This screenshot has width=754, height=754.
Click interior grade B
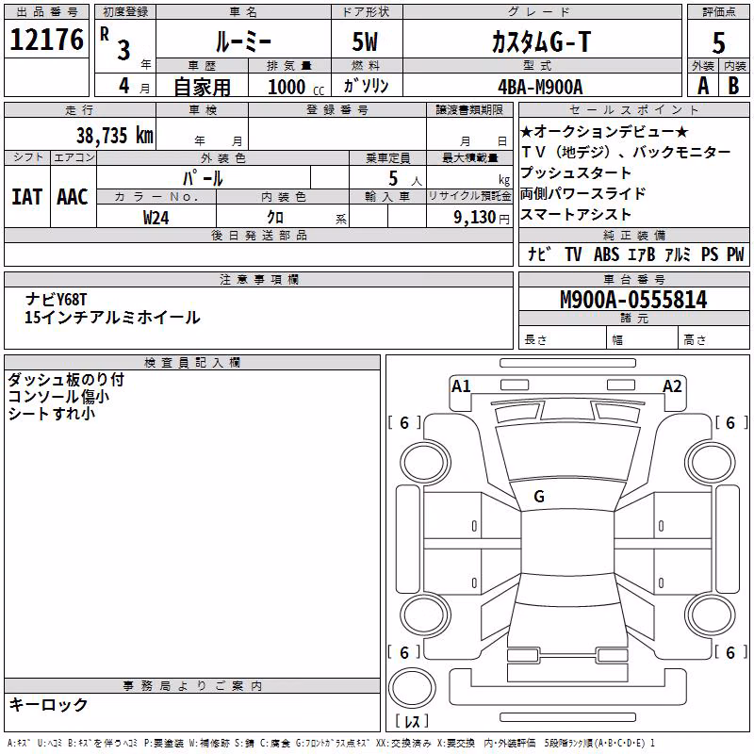coord(733,86)
